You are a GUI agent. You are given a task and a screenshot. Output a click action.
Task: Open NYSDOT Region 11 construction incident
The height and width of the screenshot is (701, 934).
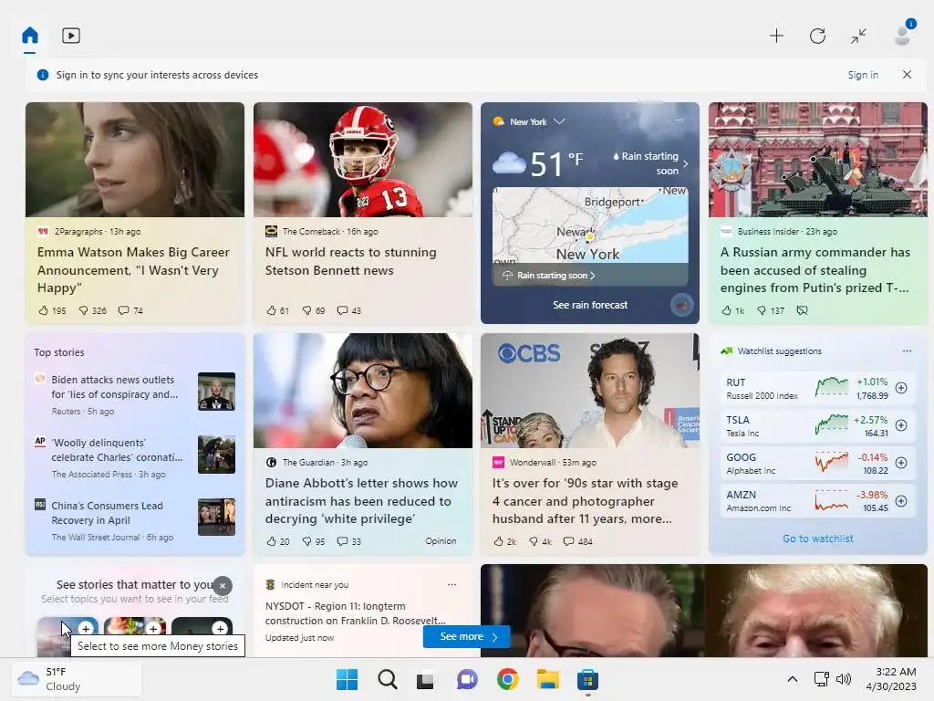click(355, 612)
